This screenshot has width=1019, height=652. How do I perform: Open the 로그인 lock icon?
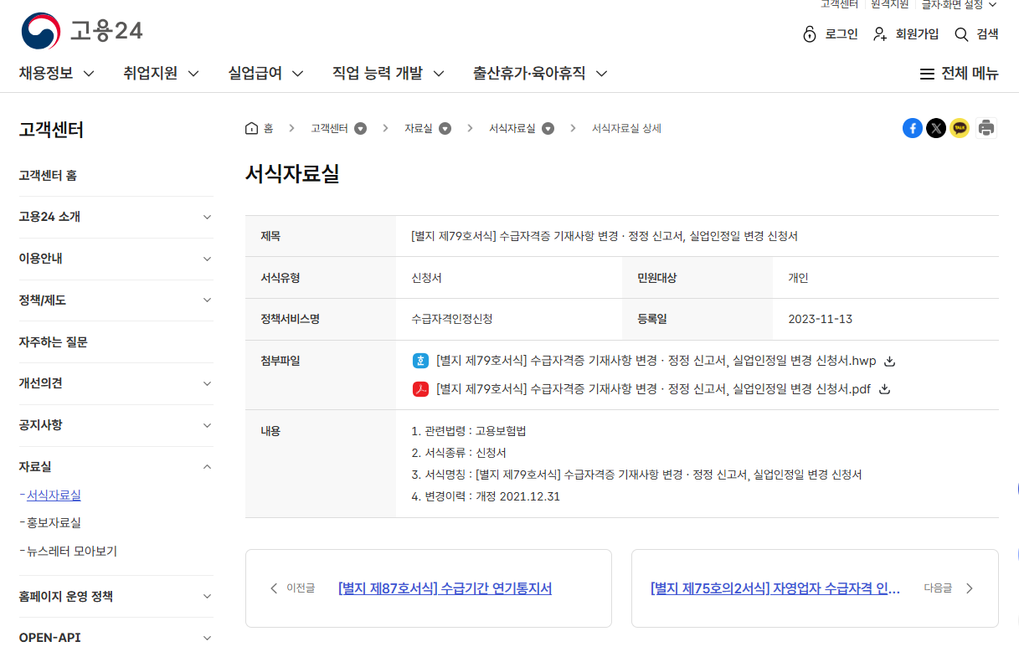tap(809, 34)
